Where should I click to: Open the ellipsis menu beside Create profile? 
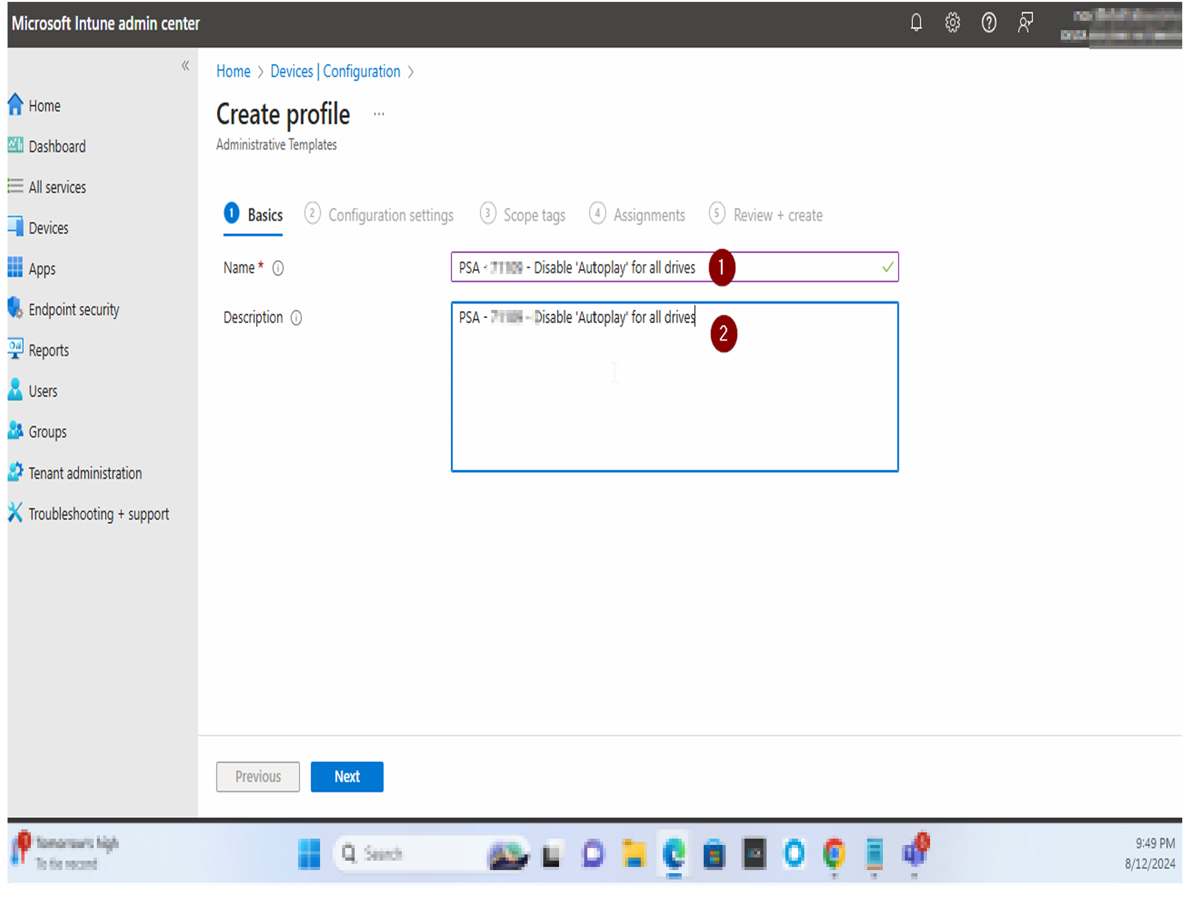click(x=379, y=114)
